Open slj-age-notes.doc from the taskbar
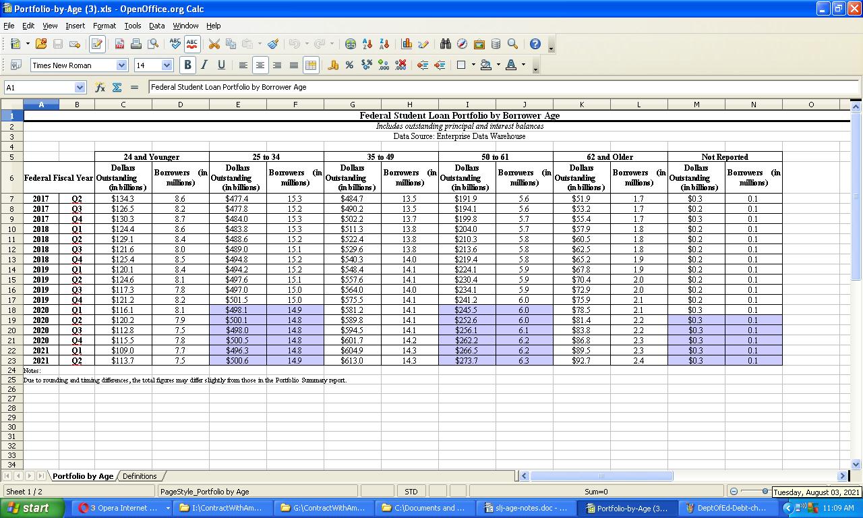 (x=526, y=508)
